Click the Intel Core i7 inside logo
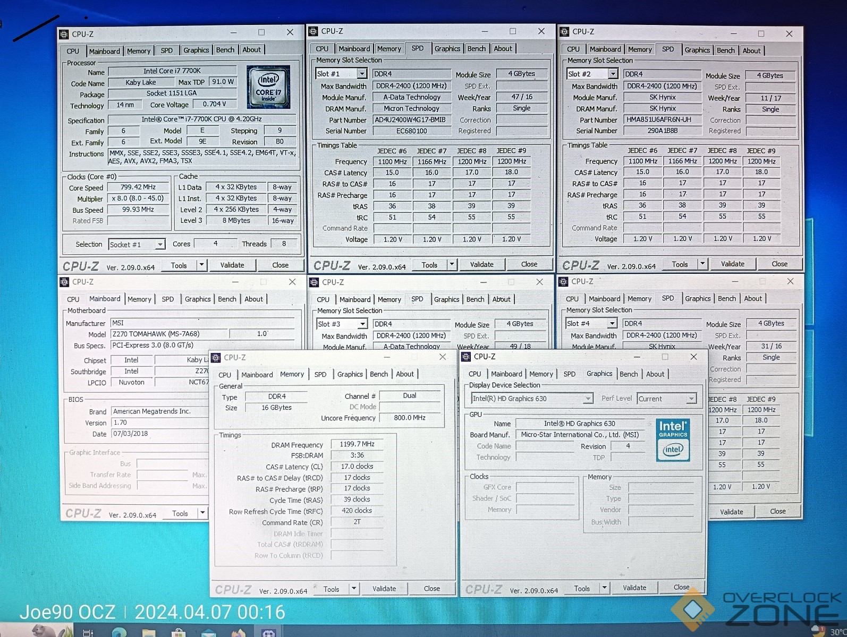 pyautogui.click(x=268, y=88)
